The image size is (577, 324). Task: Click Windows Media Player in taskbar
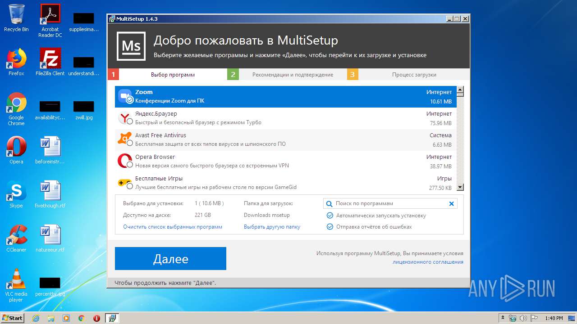click(66, 318)
